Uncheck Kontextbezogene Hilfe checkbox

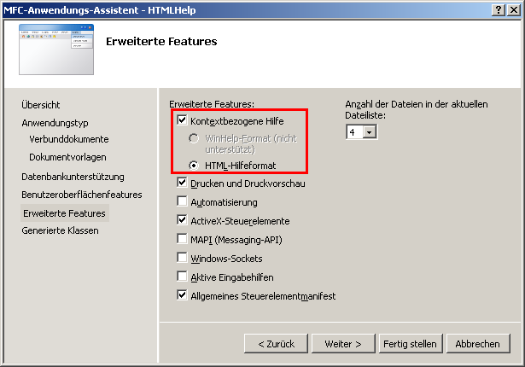182,119
